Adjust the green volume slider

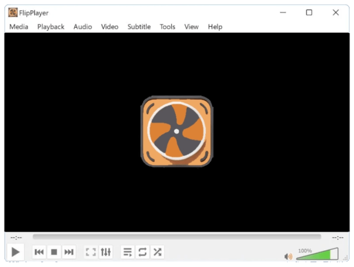coord(317,254)
